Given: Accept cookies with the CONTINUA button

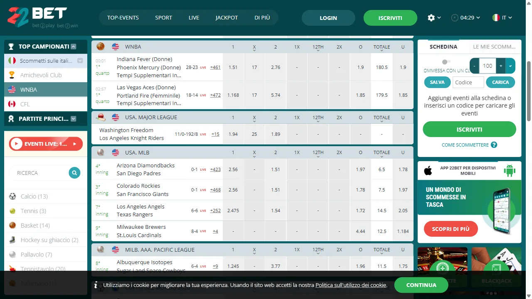Looking at the screenshot, I should point(421,285).
